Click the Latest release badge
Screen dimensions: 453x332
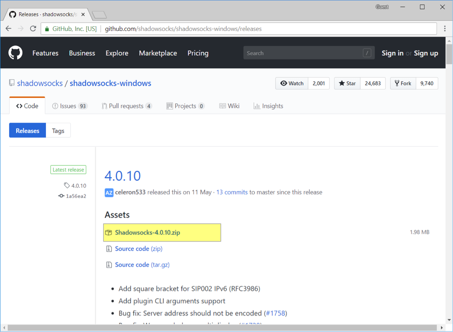point(68,170)
